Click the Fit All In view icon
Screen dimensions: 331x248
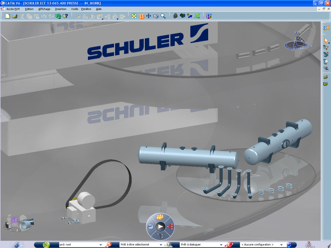(x=134, y=16)
